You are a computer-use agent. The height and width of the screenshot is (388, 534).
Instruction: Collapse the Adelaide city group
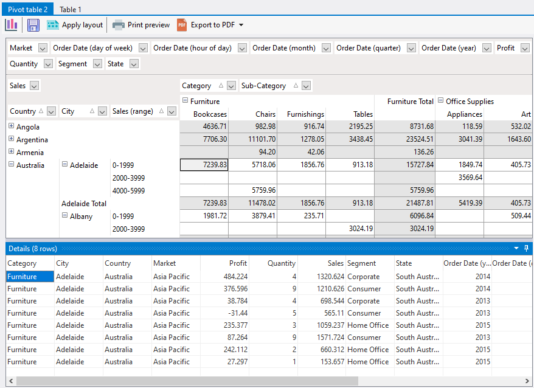[x=64, y=165]
